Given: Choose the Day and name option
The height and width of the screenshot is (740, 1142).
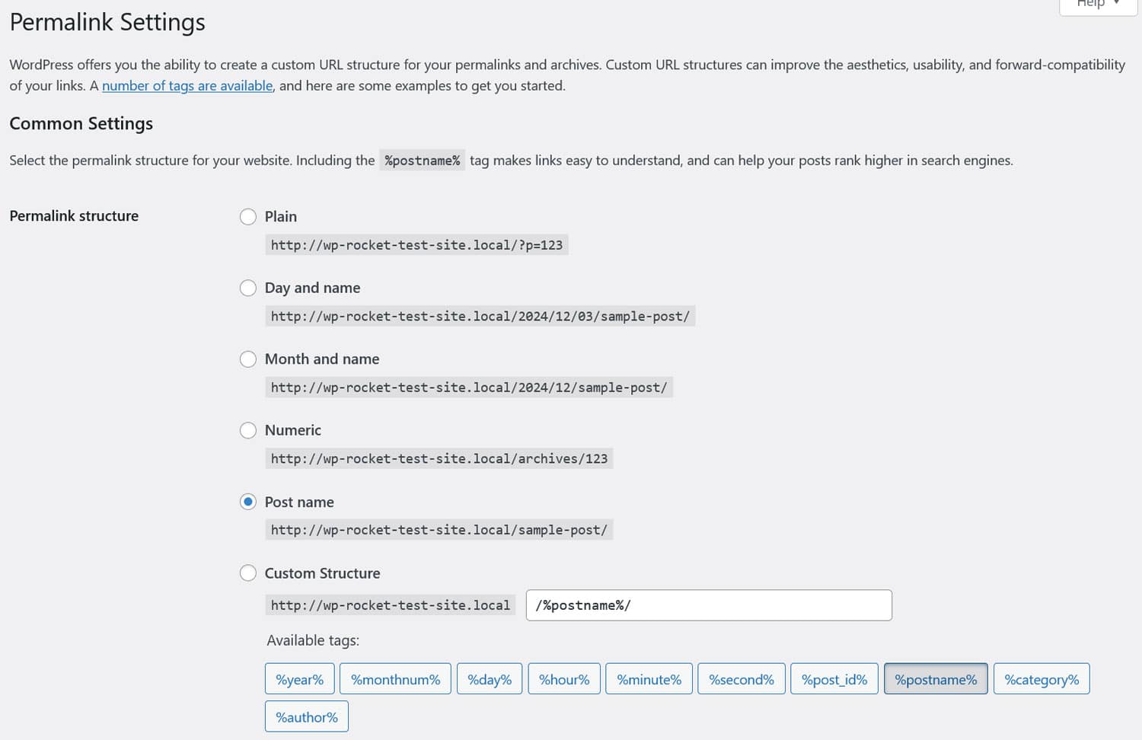Looking at the screenshot, I should click(x=248, y=288).
